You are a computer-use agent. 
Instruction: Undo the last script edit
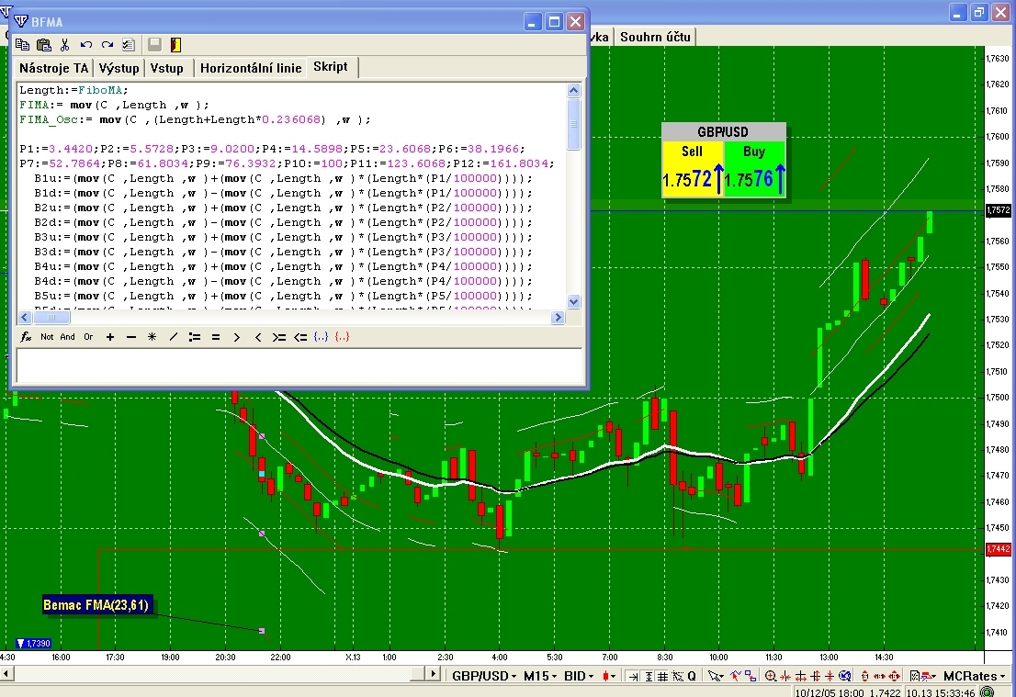tap(86, 44)
